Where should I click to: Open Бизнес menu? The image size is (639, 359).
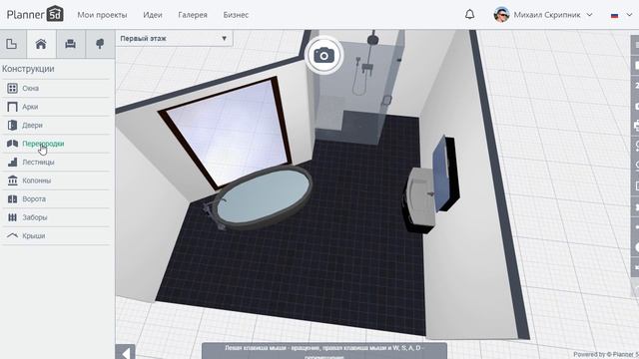pyautogui.click(x=236, y=15)
